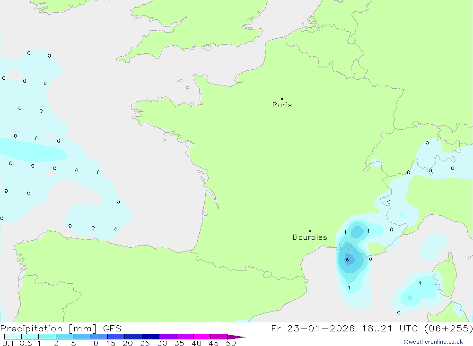The width and height of the screenshot is (473, 346).
Task: Pick the 15–20 mm legend swatch
Action: coord(116,337)
